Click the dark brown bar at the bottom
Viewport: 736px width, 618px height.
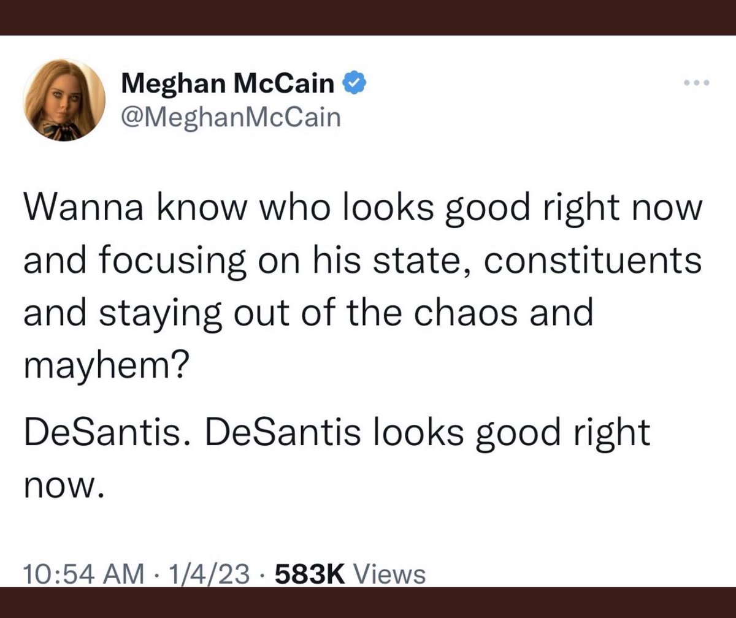pyautogui.click(x=368, y=604)
